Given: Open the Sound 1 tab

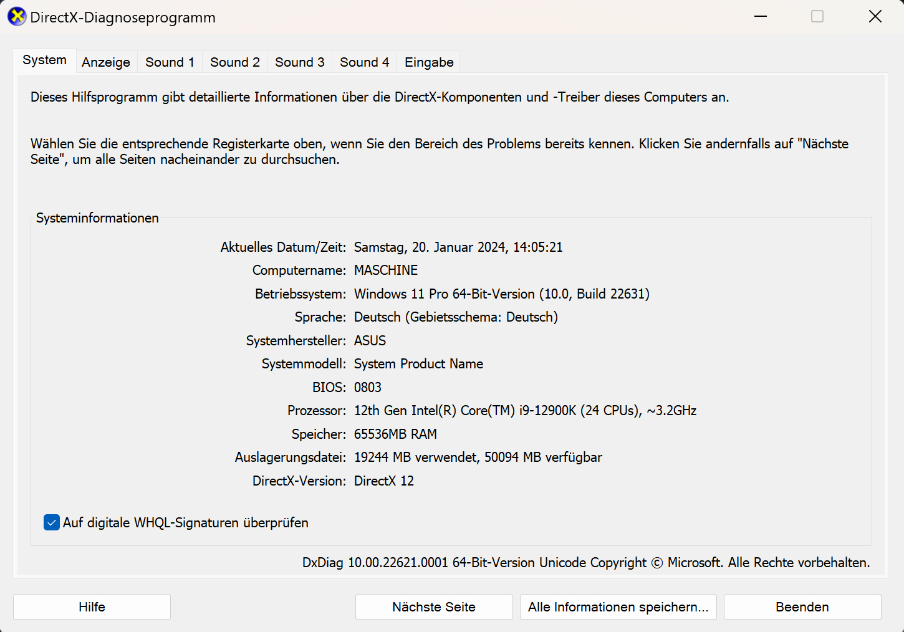Looking at the screenshot, I should coord(170,62).
